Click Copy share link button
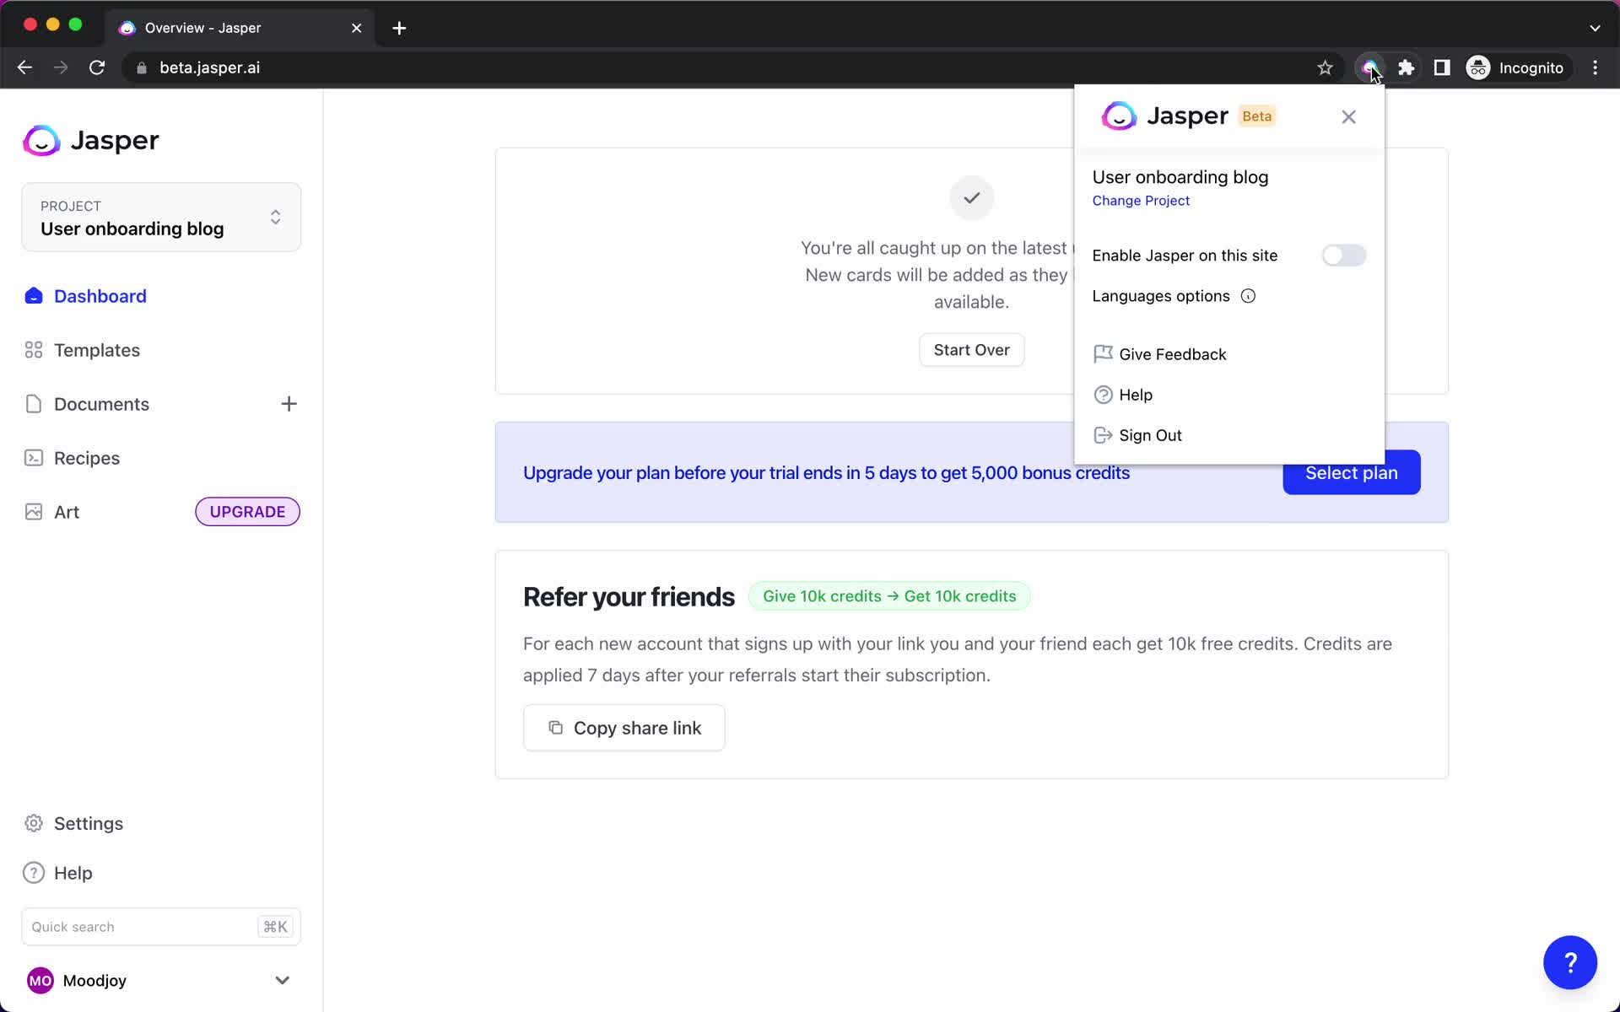Image resolution: width=1620 pixels, height=1012 pixels. (625, 728)
